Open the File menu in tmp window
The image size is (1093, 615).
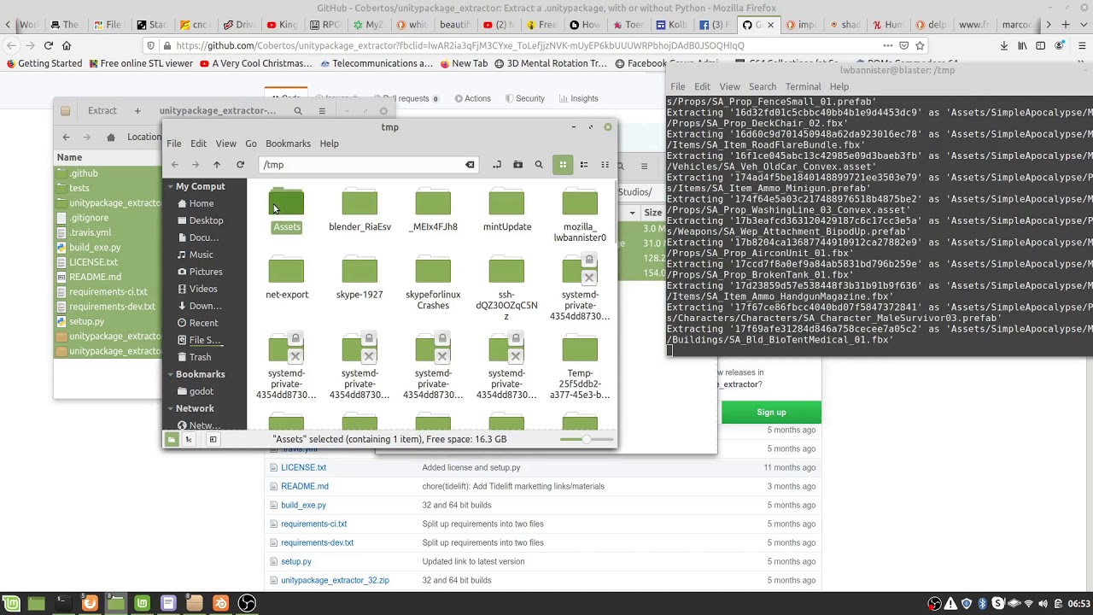click(x=174, y=143)
